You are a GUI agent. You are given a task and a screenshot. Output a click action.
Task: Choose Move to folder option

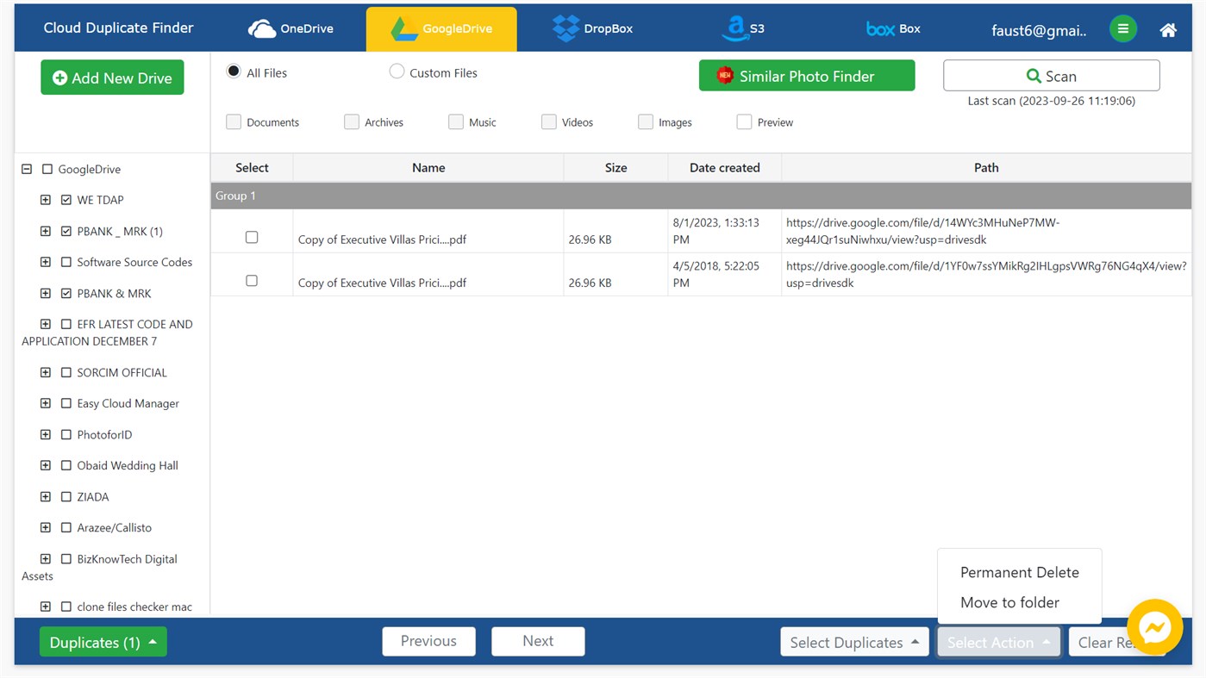click(1009, 602)
